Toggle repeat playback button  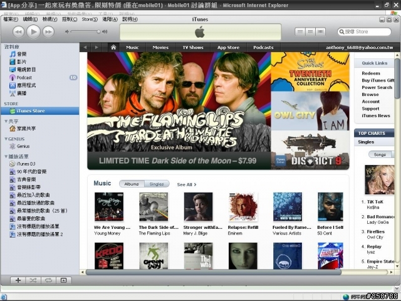[x=48, y=280]
